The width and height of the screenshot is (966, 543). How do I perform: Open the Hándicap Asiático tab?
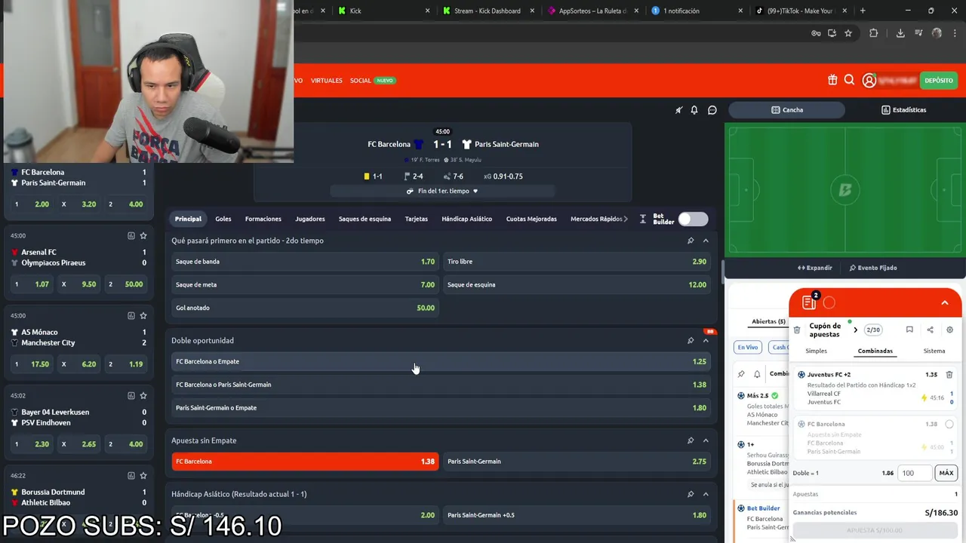tap(466, 219)
